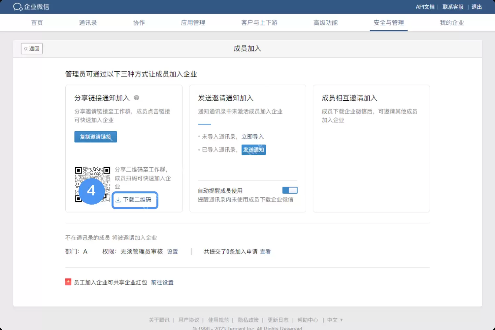Image resolution: width=495 pixels, height=330 pixels.
Task: Switch to the 我的企业 tab
Action: click(452, 22)
